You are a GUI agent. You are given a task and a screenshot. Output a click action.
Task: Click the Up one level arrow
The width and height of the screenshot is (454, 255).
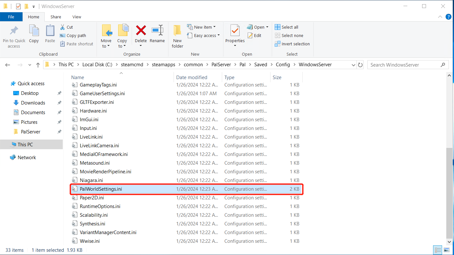click(38, 65)
